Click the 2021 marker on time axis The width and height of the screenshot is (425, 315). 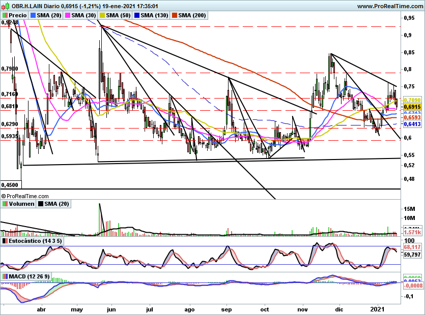[377, 309]
